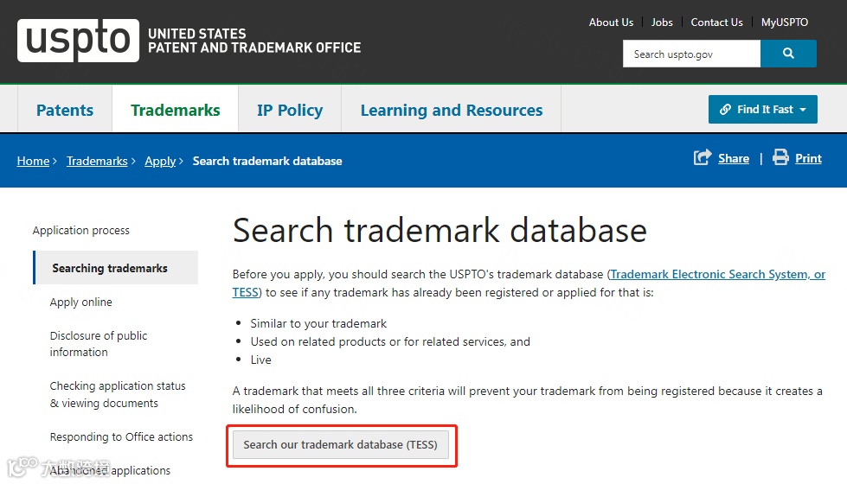847x484 pixels.
Task: Select Searching trademarks sidebar item
Action: coord(116,268)
